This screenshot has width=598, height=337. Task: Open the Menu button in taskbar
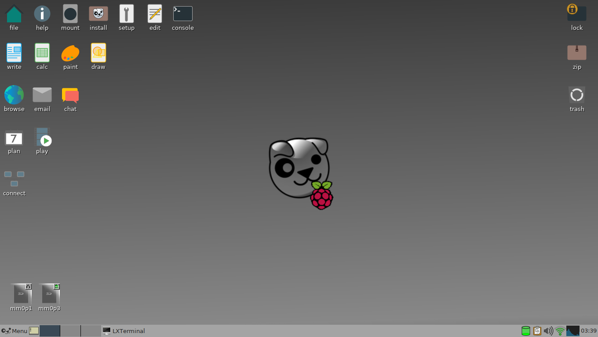tap(15, 331)
